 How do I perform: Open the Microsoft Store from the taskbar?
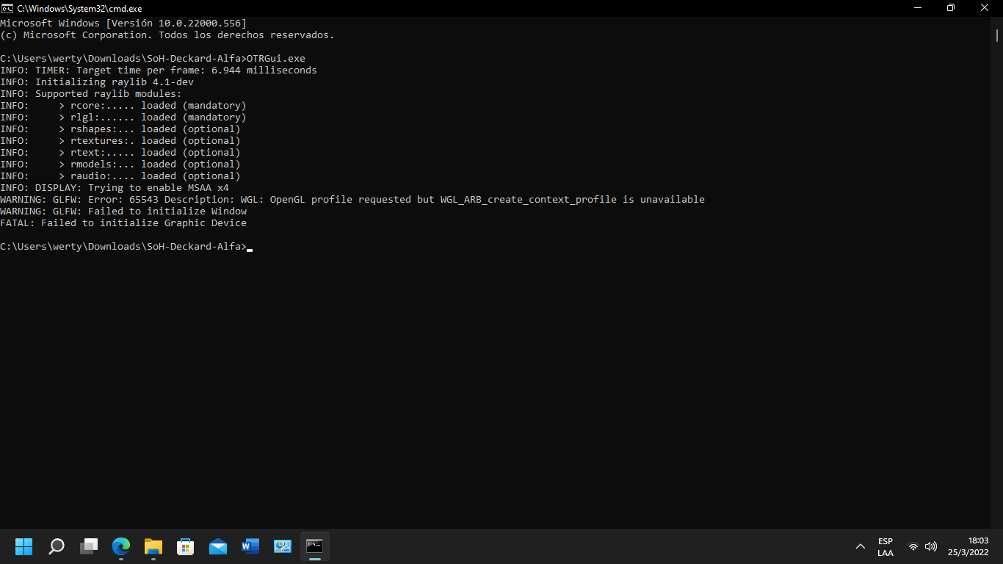[x=185, y=546]
